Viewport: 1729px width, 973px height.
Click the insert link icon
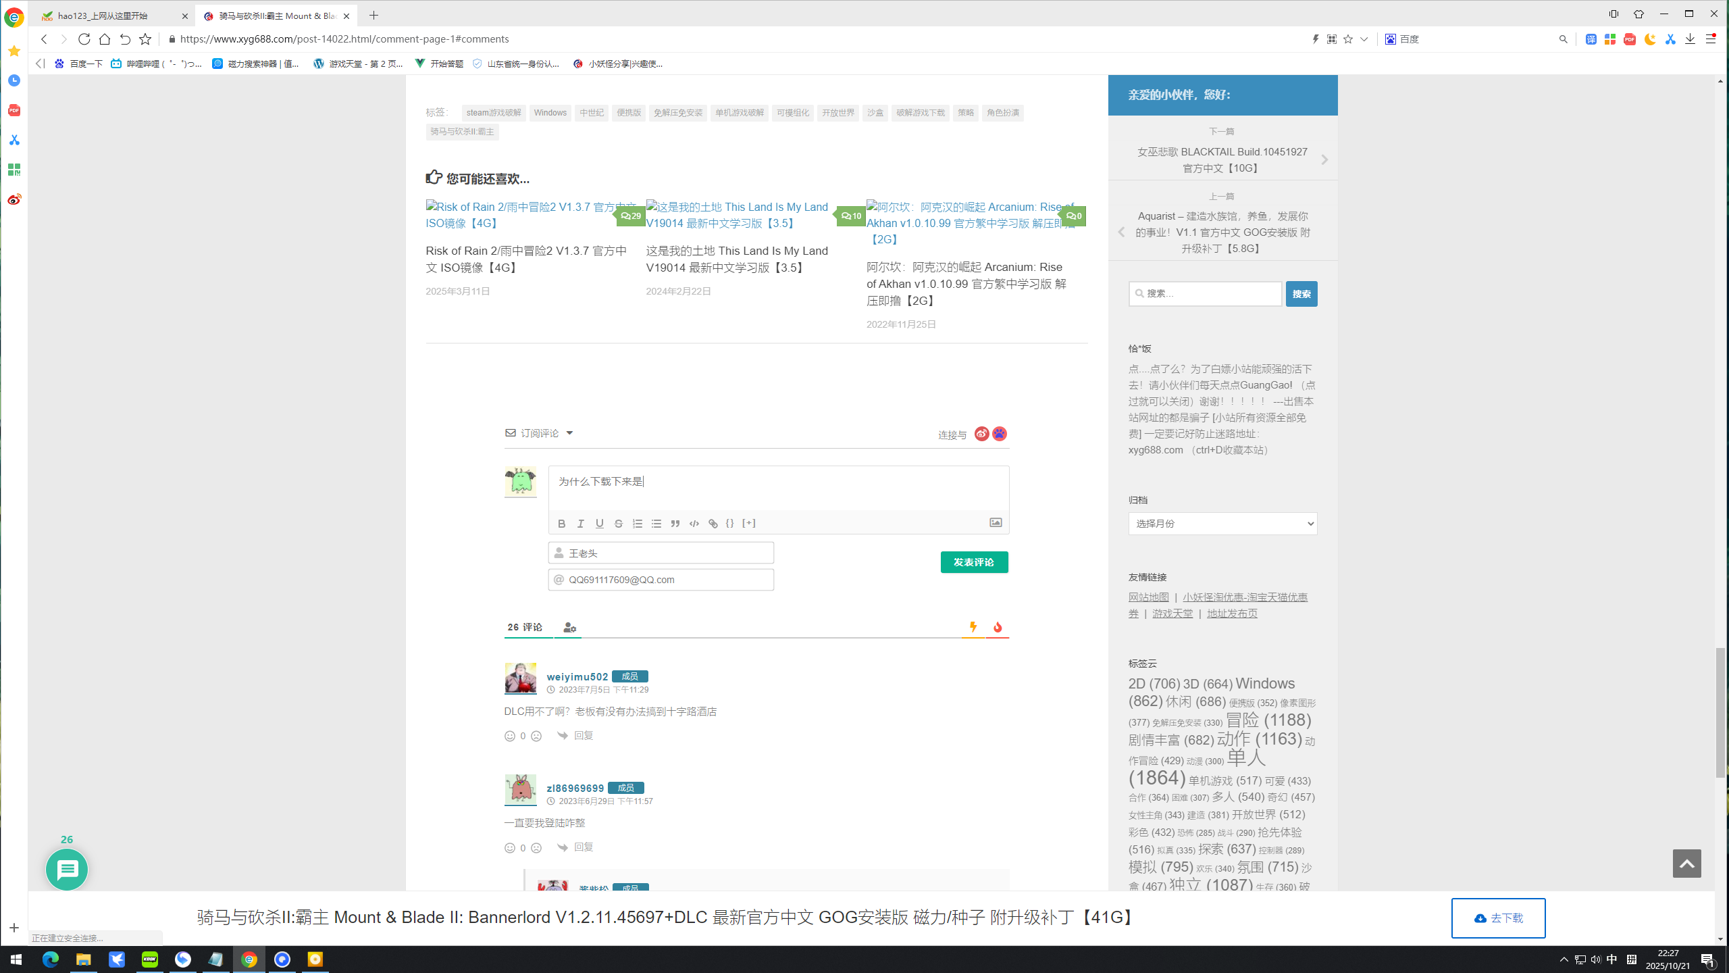713,524
